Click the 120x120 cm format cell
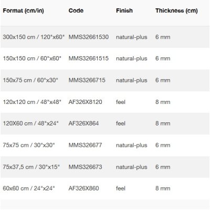Viewport: 210px width, 210px height. click(x=32, y=102)
